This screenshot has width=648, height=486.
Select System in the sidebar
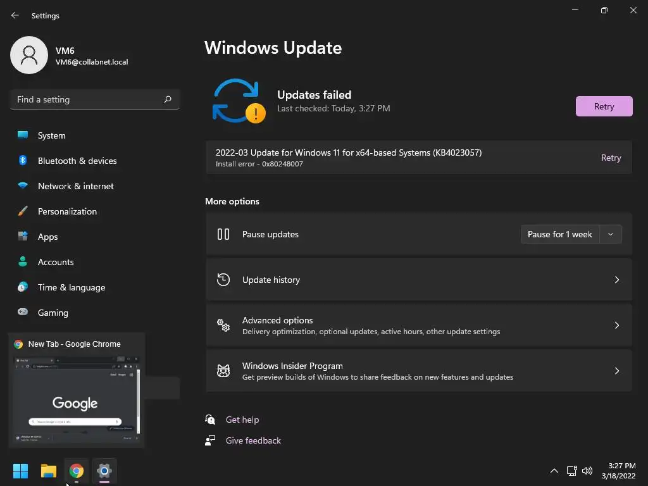tap(51, 135)
